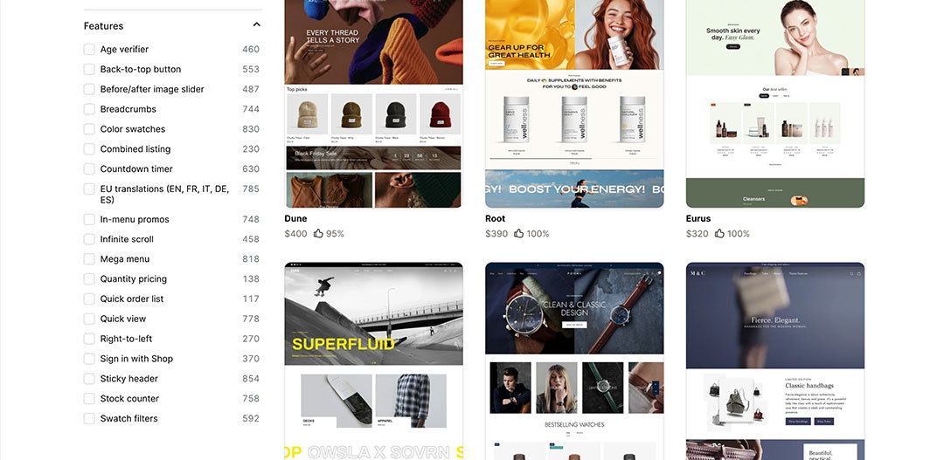Image resolution: width=944 pixels, height=460 pixels.
Task: Collapse the Features filter section
Action: (256, 25)
